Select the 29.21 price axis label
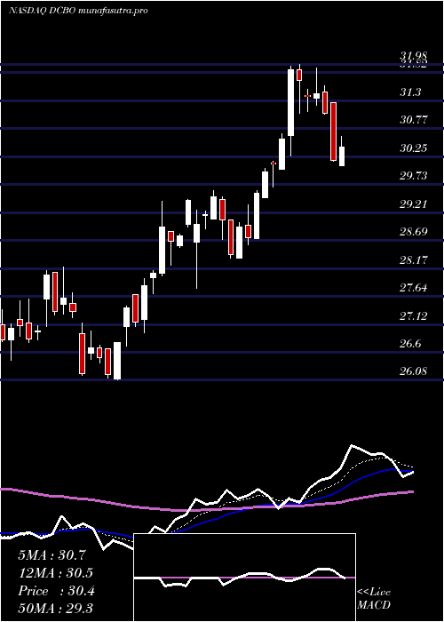The image size is (444, 622). [414, 203]
